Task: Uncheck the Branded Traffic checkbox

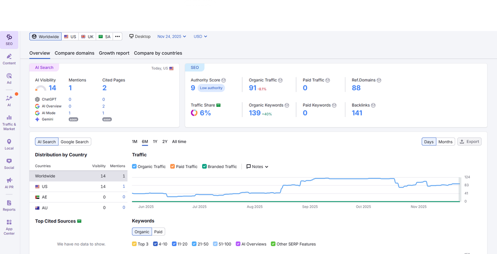Action: point(204,166)
